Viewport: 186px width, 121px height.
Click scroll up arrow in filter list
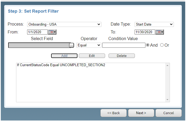167,66
